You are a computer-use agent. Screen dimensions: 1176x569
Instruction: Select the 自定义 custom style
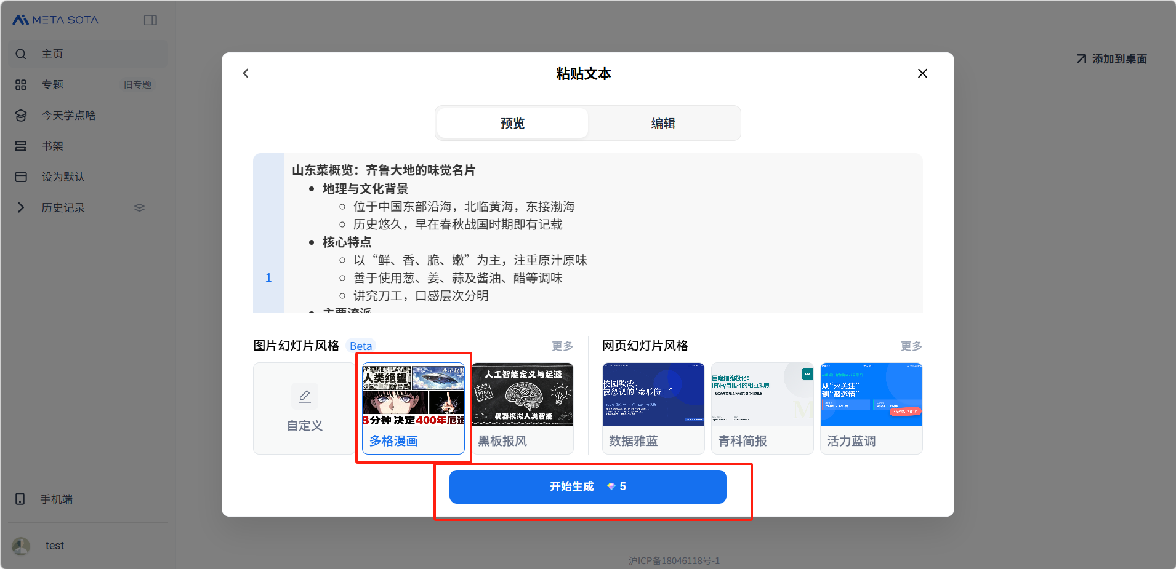(x=304, y=408)
